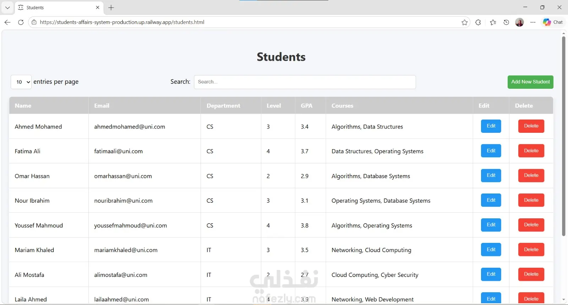
Task: Open browser extensions puzzle icon
Action: tap(478, 22)
